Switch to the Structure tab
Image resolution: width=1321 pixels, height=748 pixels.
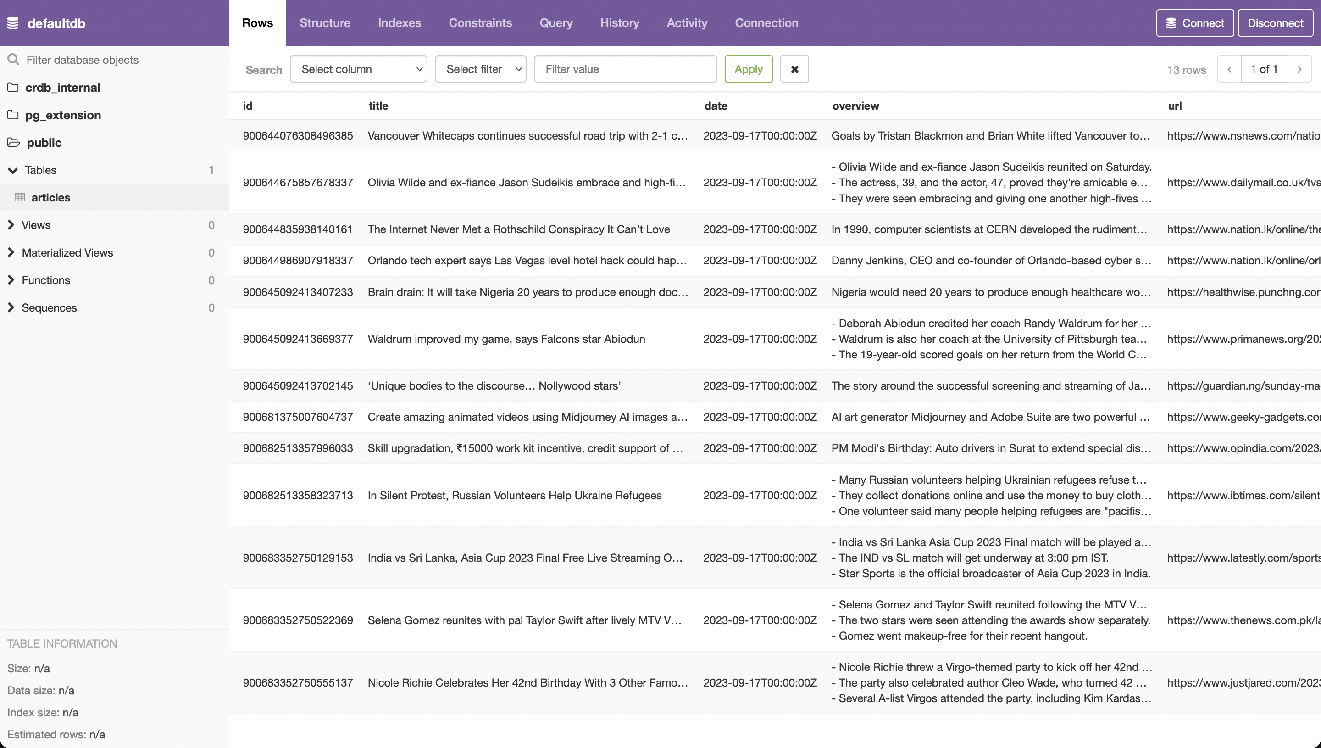(324, 23)
